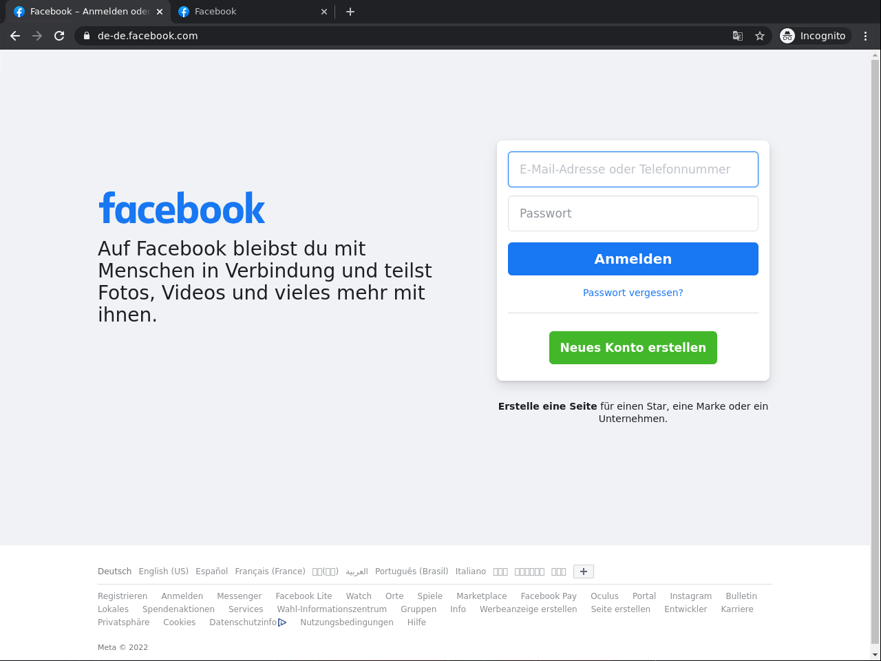881x661 pixels.
Task: Show more languages with the plus button
Action: pos(584,571)
